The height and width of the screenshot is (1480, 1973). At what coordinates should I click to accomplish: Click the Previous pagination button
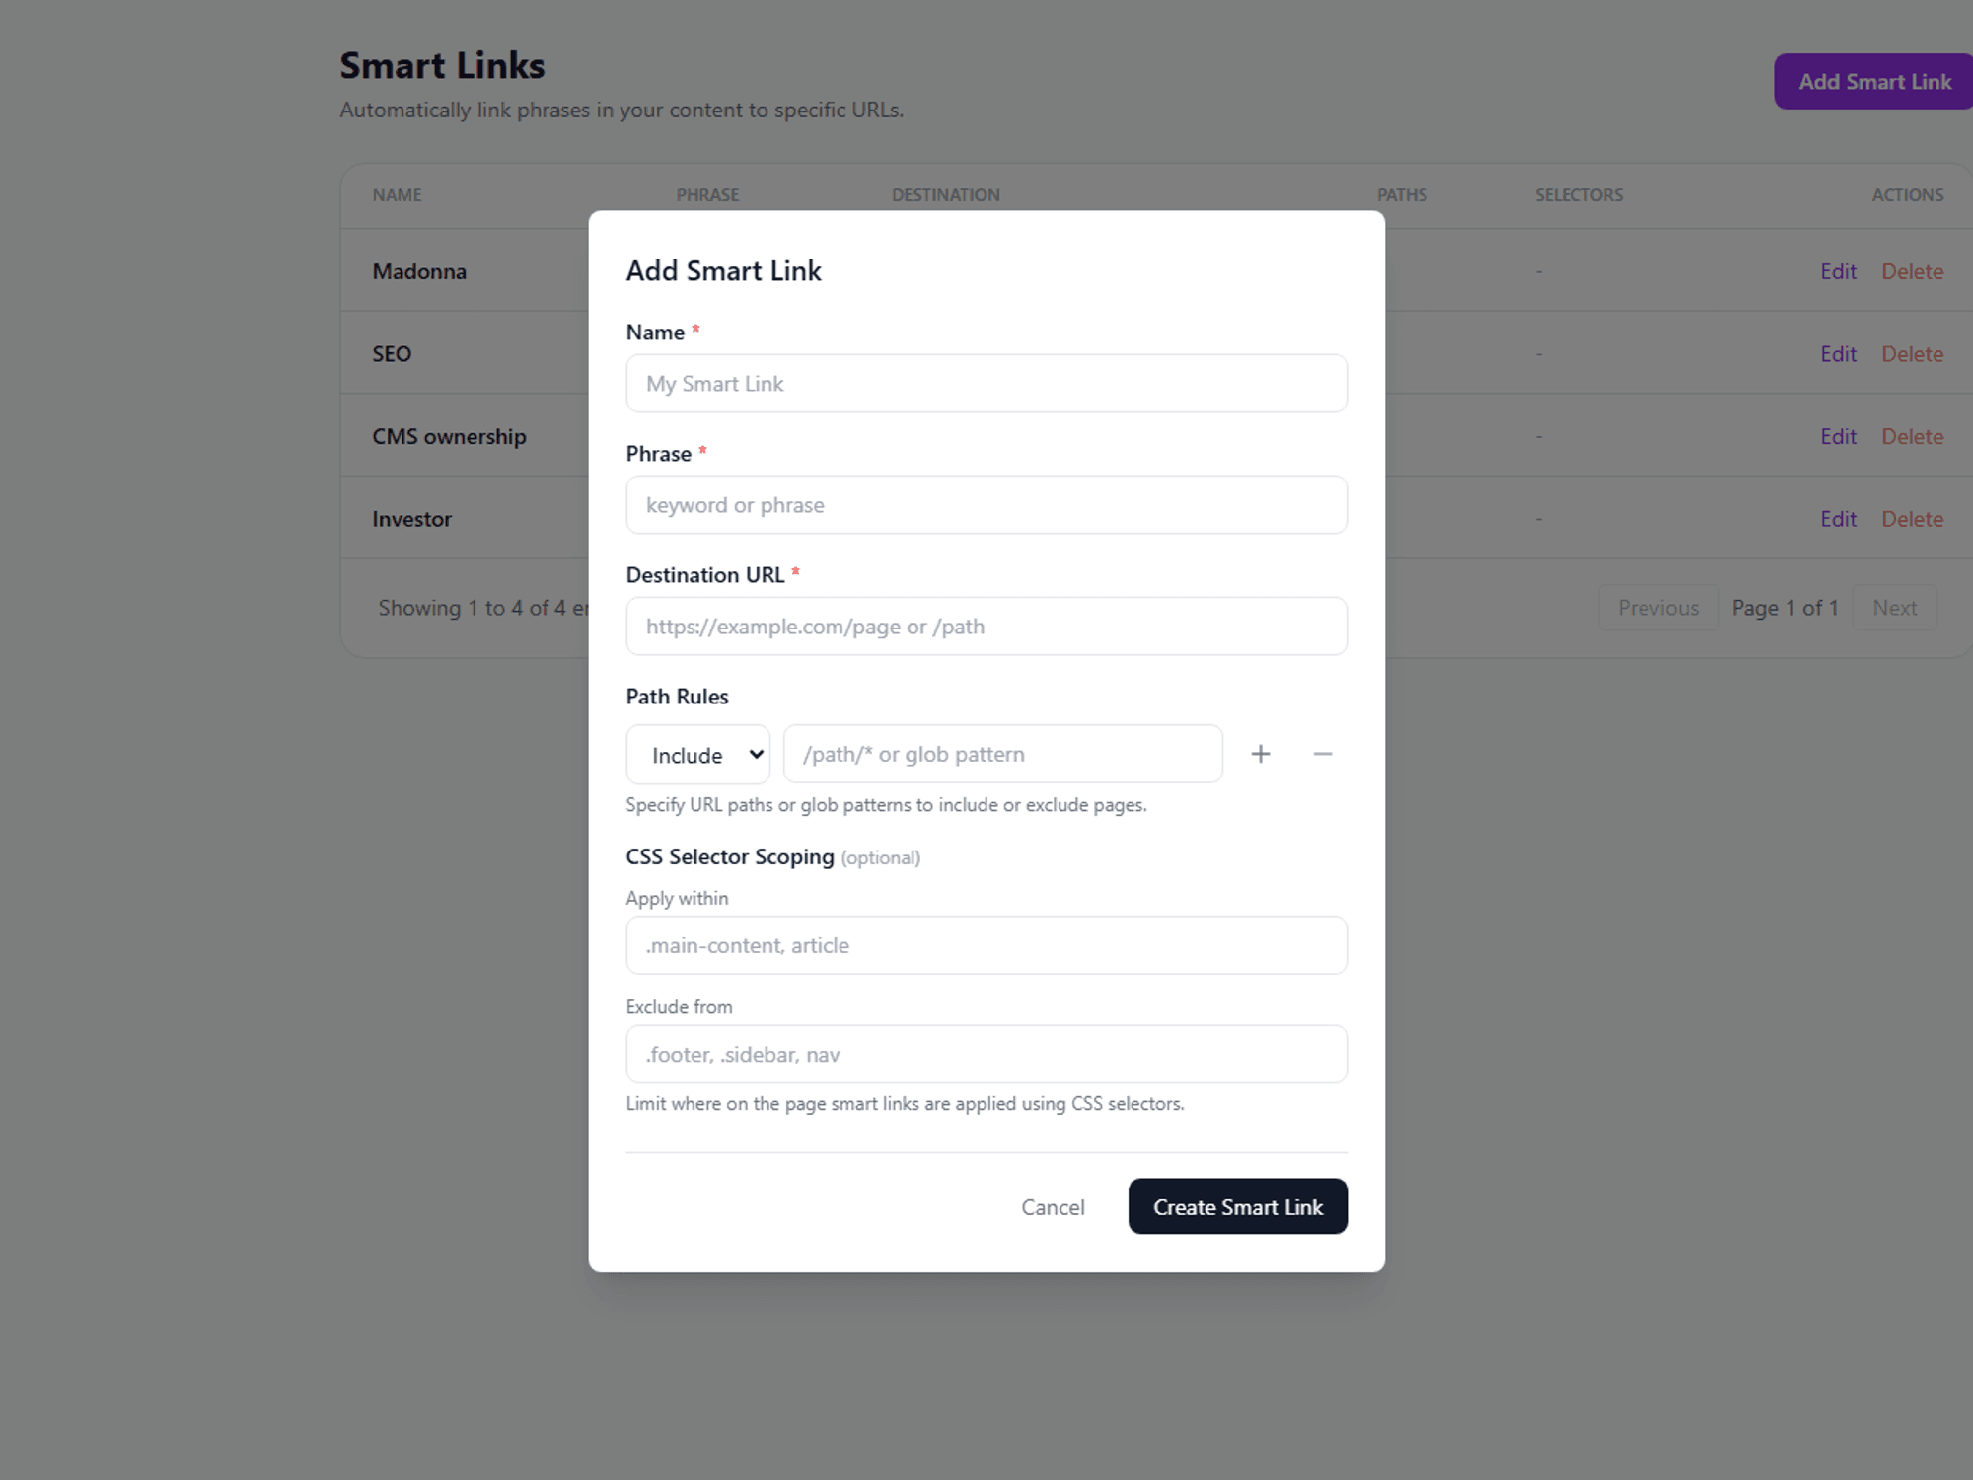tap(1658, 608)
